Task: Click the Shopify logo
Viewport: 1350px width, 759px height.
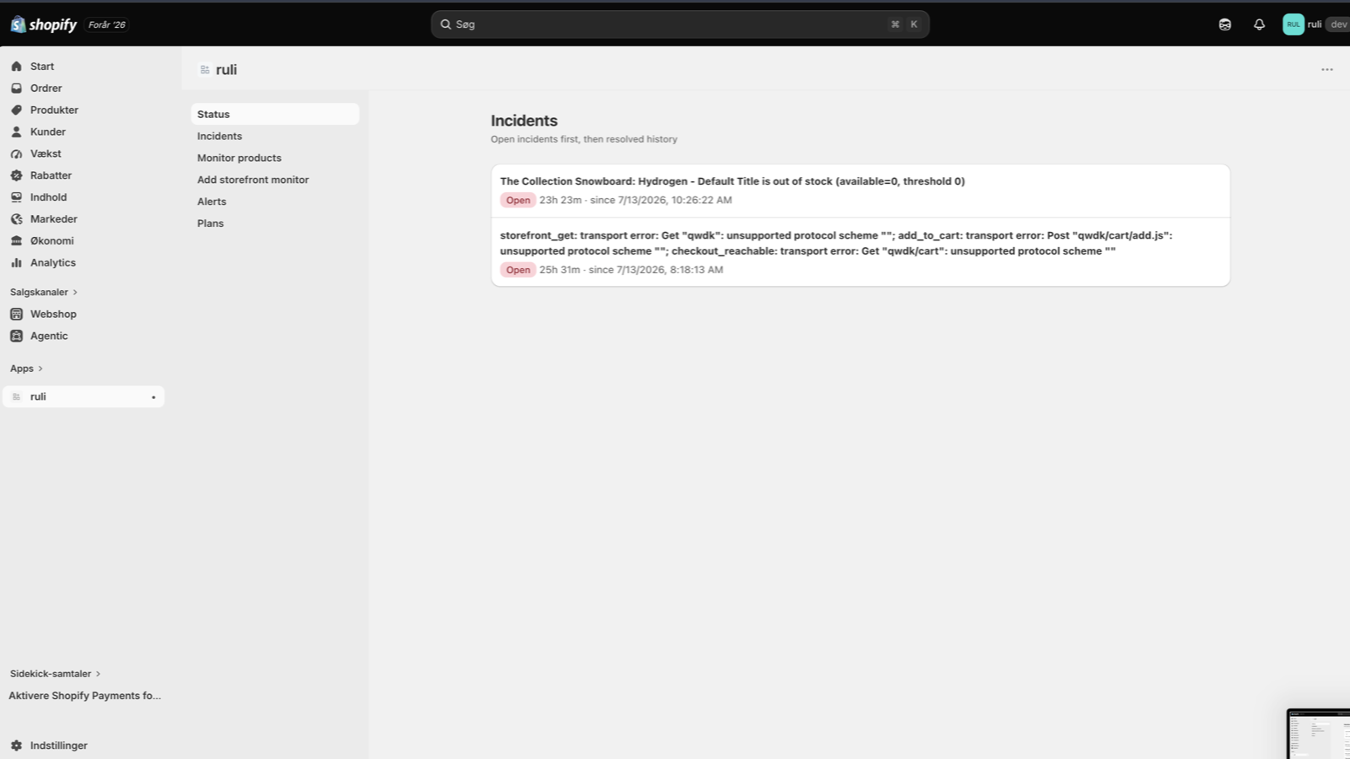Action: (43, 24)
